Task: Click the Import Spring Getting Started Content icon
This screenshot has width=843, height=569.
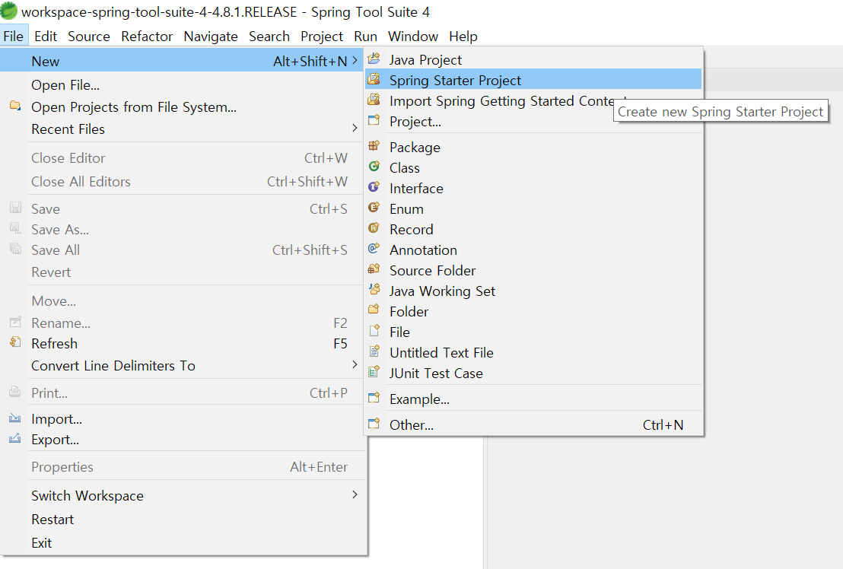Action: [374, 100]
